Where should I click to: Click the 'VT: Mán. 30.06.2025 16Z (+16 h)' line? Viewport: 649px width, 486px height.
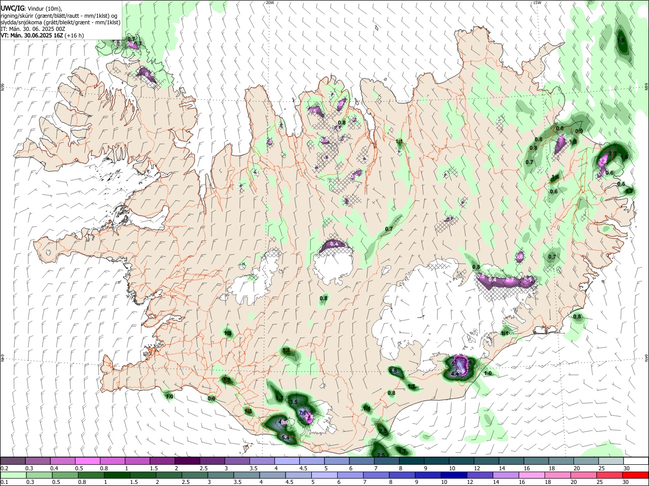(x=42, y=35)
